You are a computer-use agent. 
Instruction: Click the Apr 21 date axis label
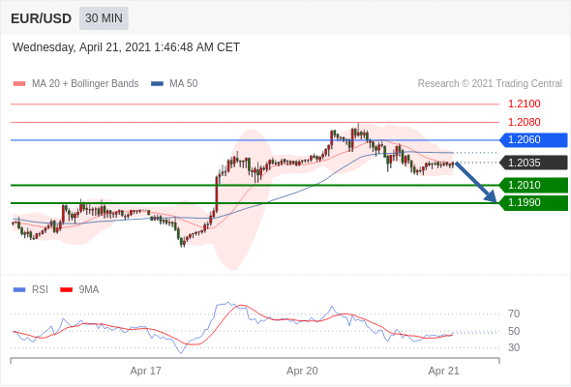click(x=443, y=371)
